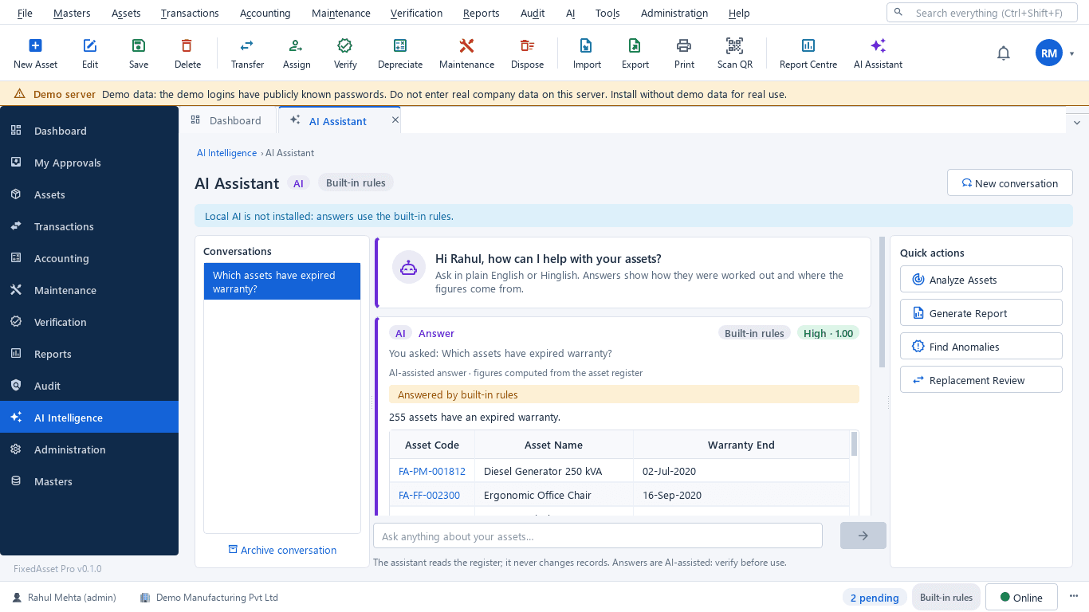Launch AI Assistant from the toolbar
The height and width of the screenshot is (612, 1089).
click(878, 54)
